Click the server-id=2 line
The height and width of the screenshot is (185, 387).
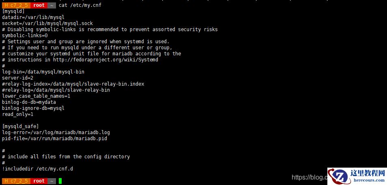[17, 78]
